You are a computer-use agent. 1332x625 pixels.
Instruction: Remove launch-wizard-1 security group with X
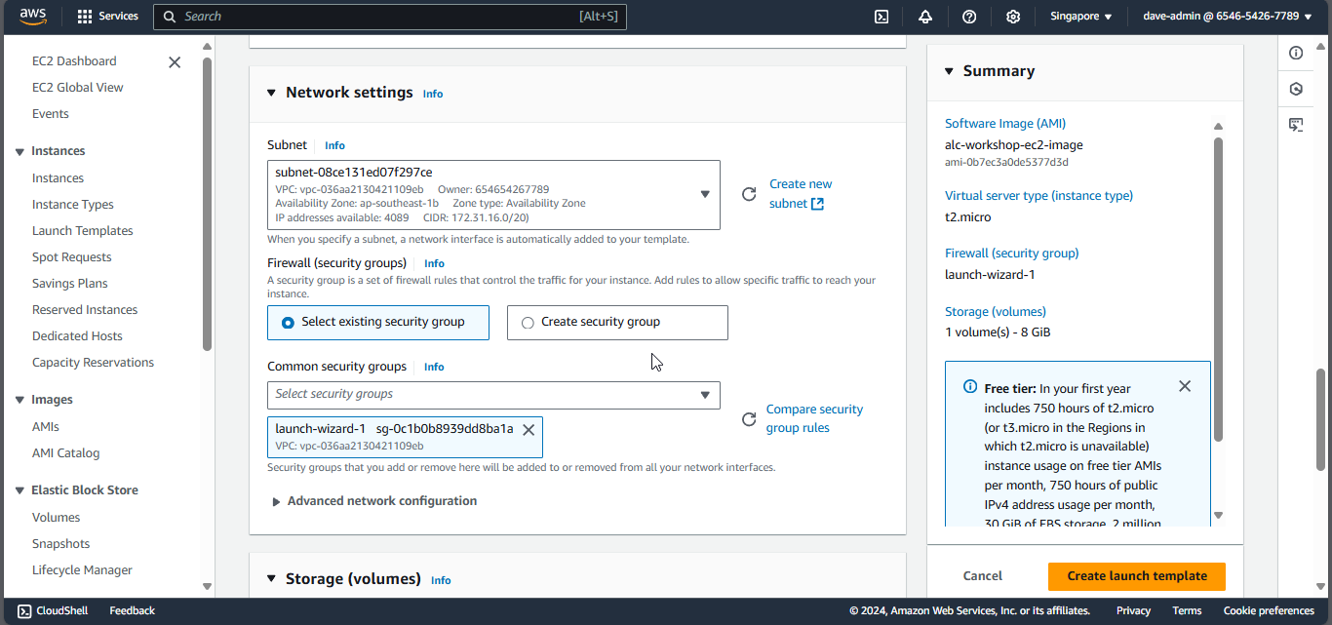pos(529,430)
